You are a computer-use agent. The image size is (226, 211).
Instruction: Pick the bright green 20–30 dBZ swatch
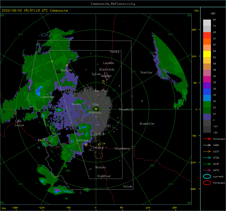click(207, 104)
